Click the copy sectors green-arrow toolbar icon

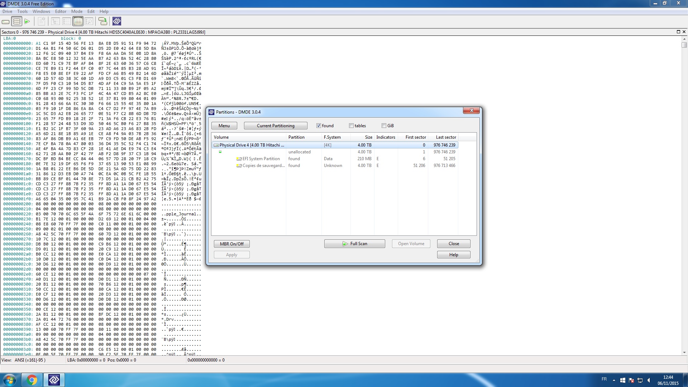[x=103, y=21]
